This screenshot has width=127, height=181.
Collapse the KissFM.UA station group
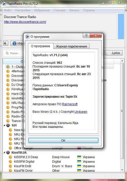click(4, 152)
